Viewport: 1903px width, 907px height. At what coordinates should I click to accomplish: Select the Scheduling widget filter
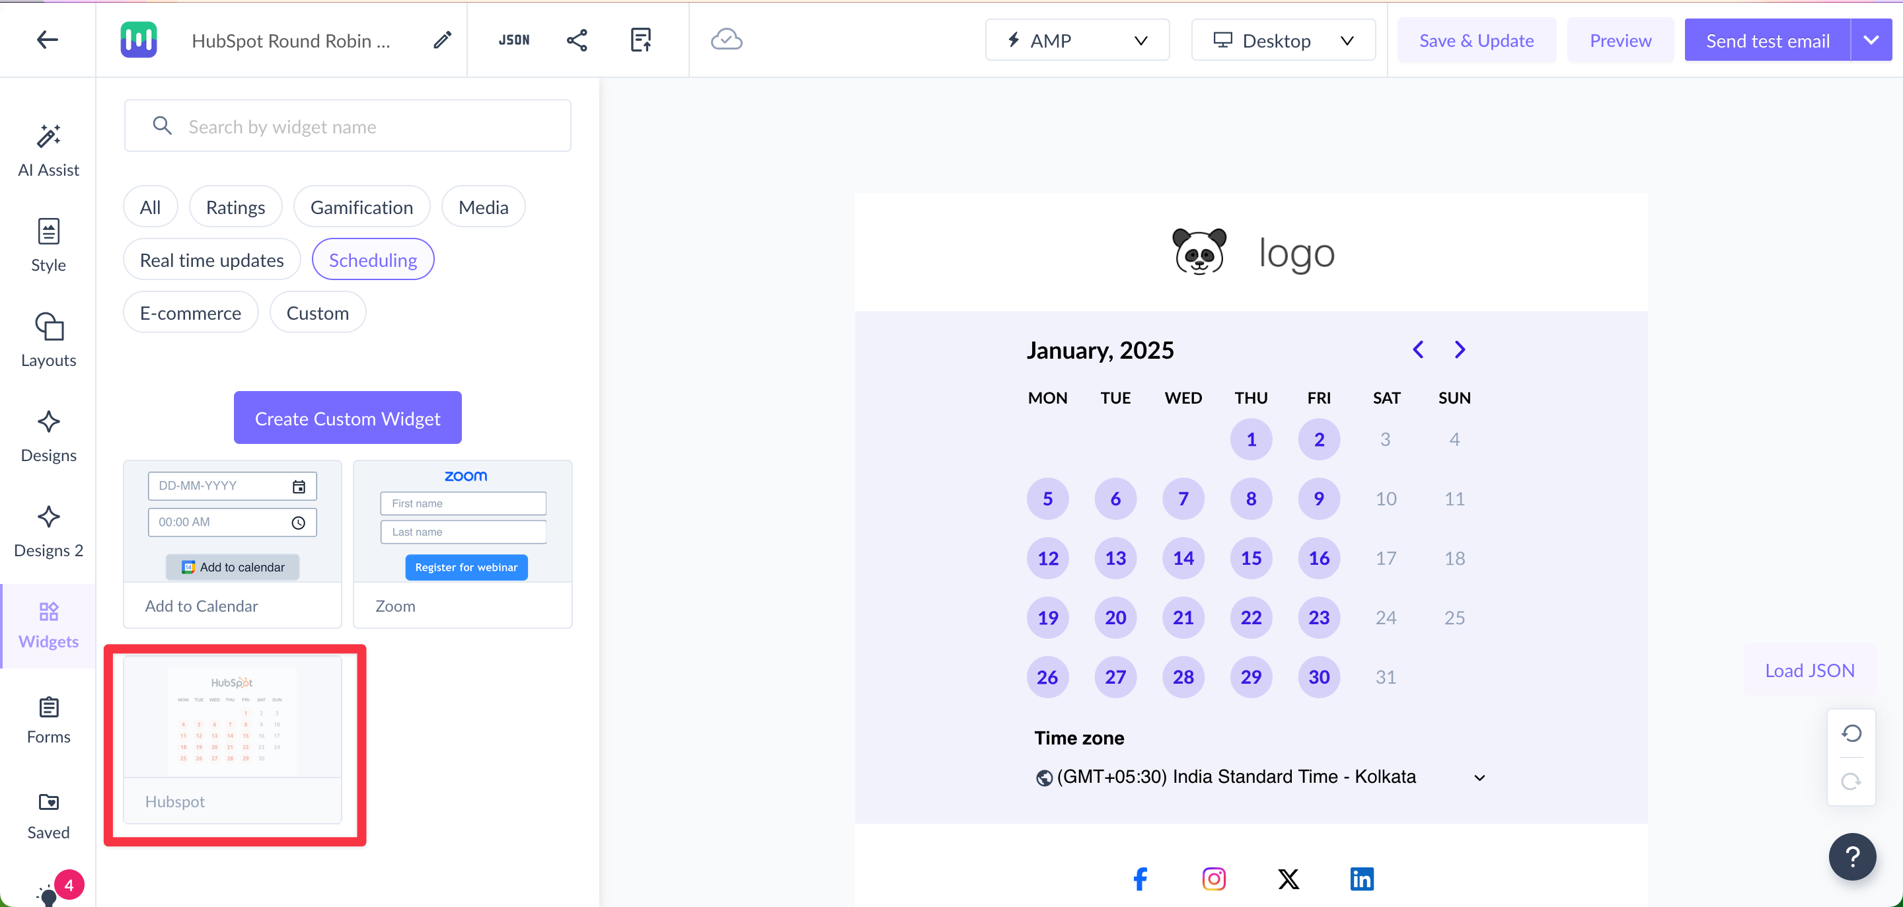tap(373, 260)
